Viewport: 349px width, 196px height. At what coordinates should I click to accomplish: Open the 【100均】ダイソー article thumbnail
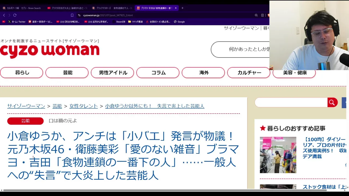[x=278, y=155]
